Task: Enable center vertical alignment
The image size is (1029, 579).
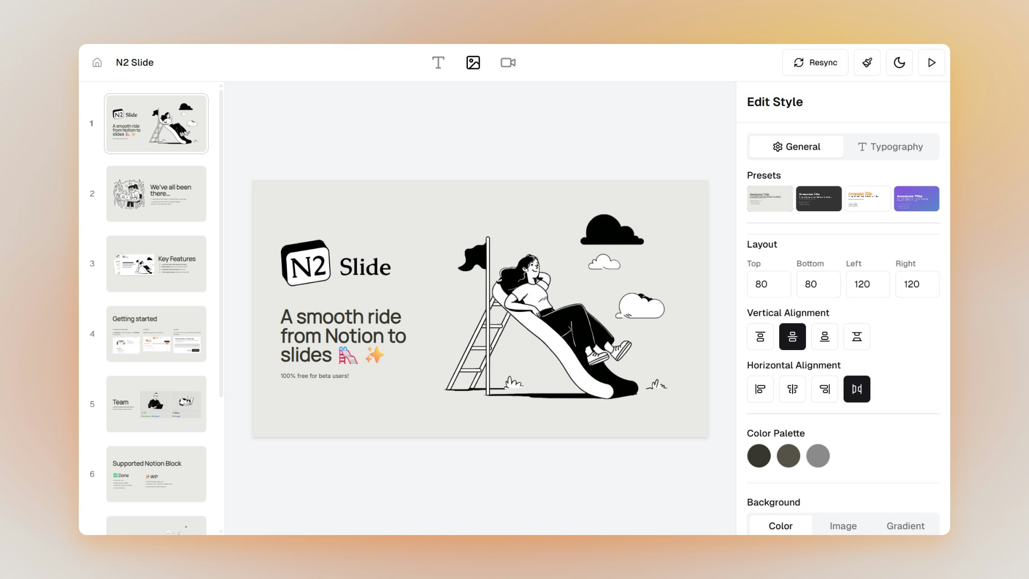Action: pos(793,336)
